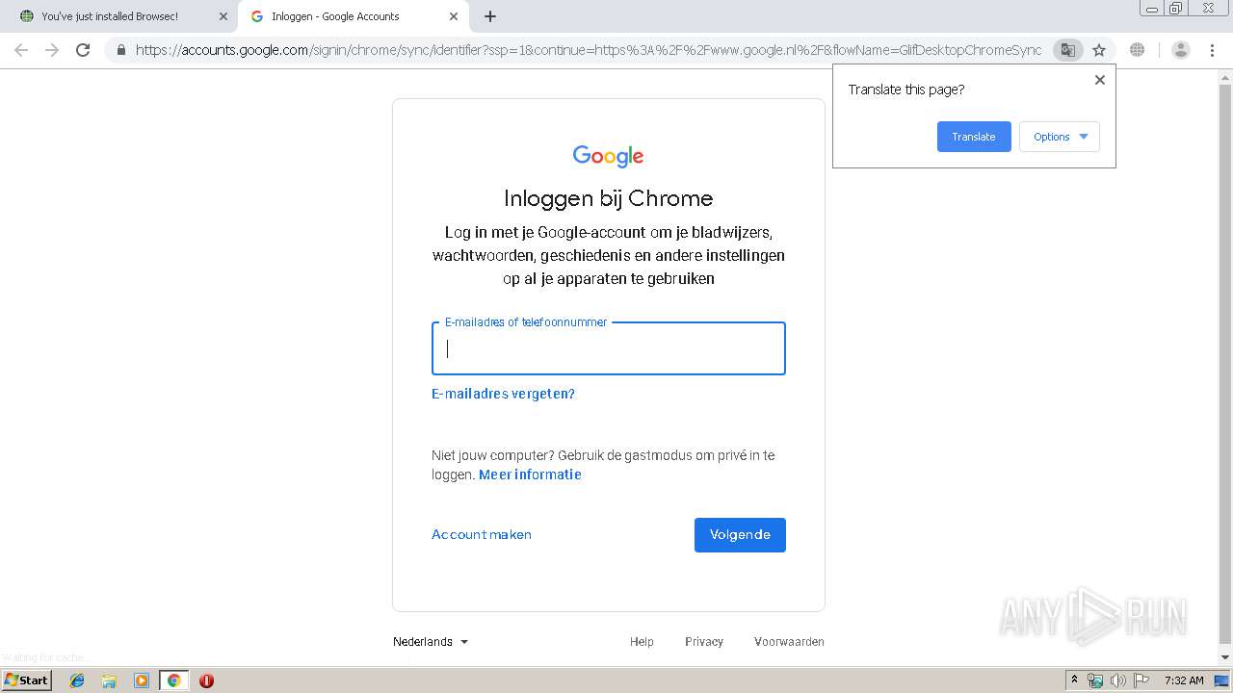Open the Nederlands language dropdown
The image size is (1233, 693).
(x=431, y=642)
